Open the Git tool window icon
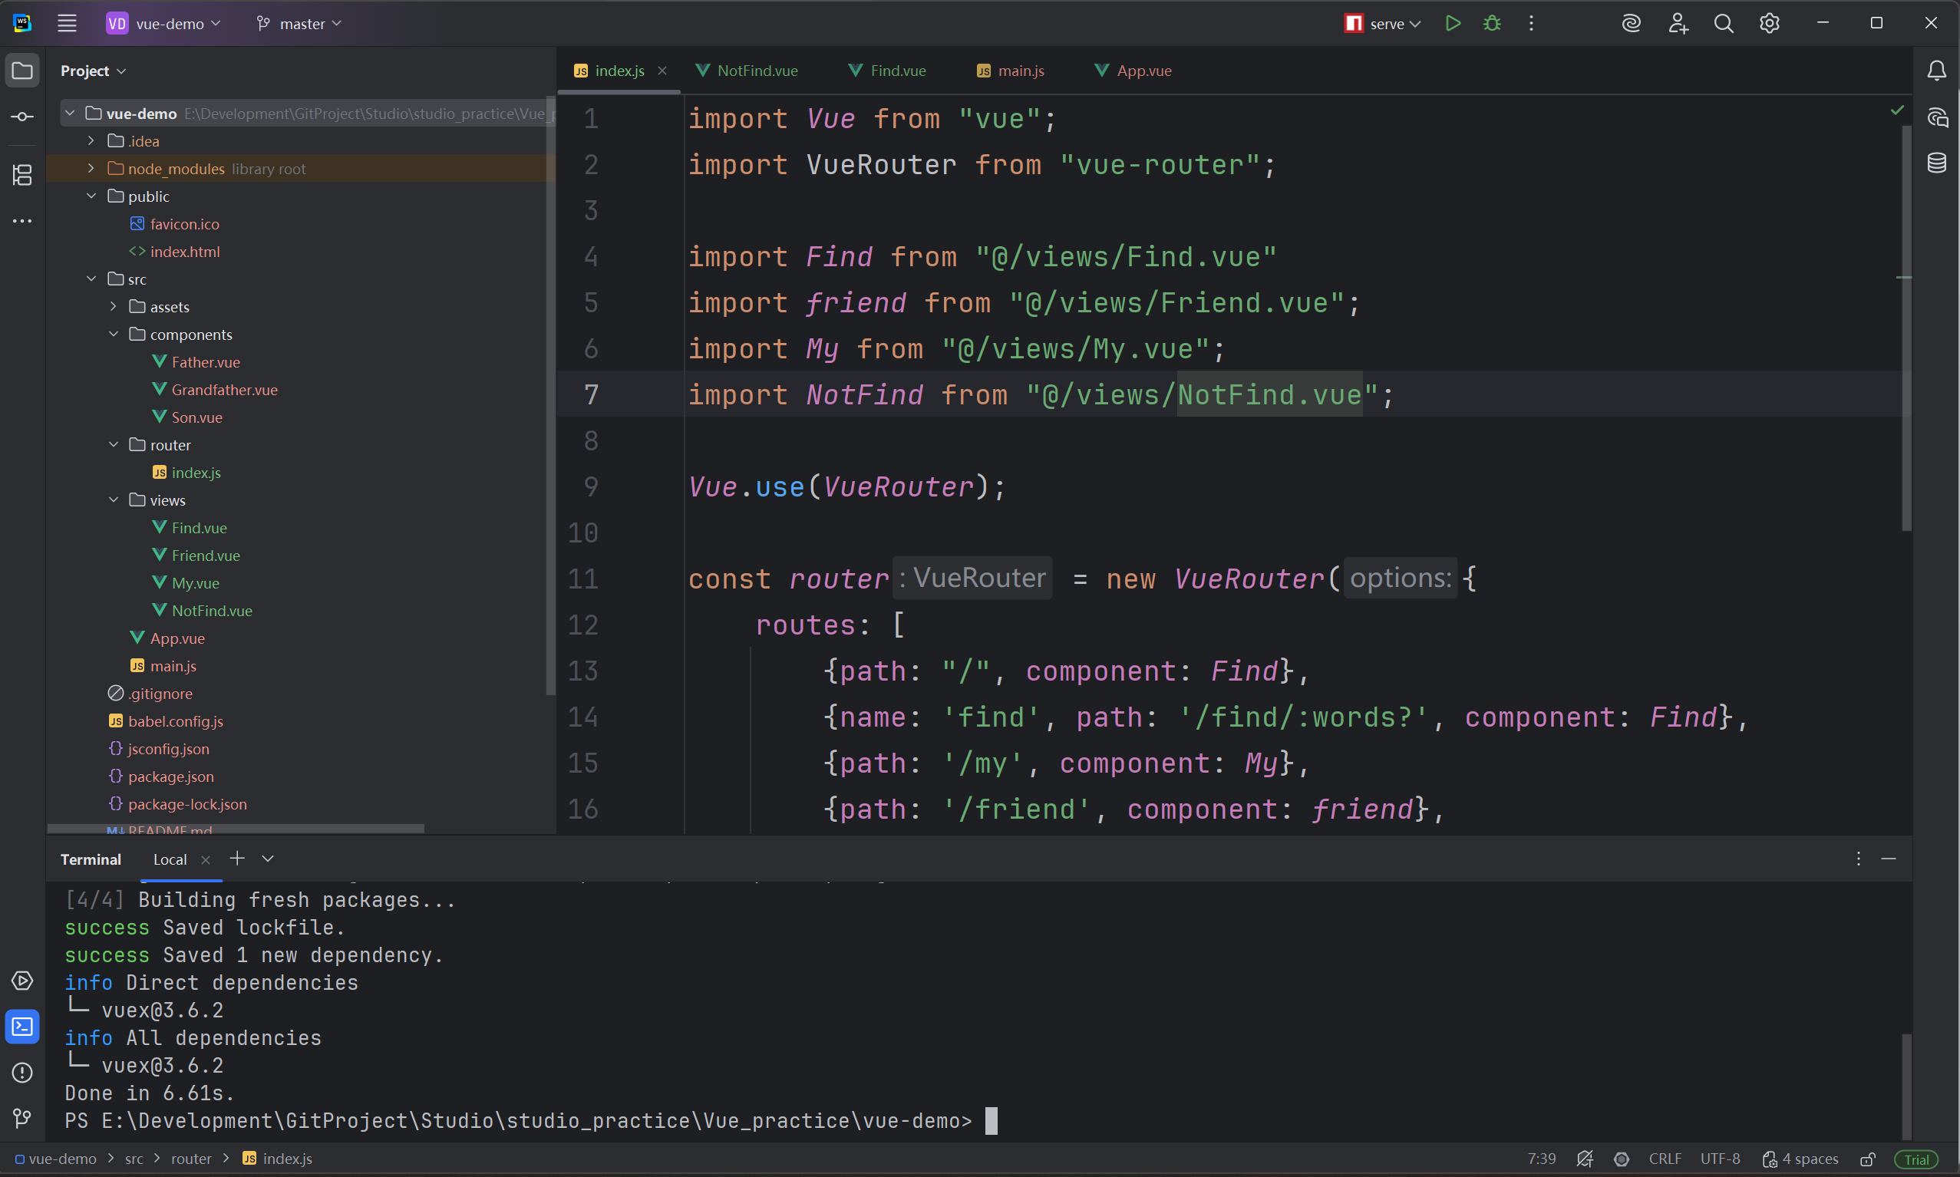Image resolution: width=1960 pixels, height=1177 pixels. pos(22,1119)
